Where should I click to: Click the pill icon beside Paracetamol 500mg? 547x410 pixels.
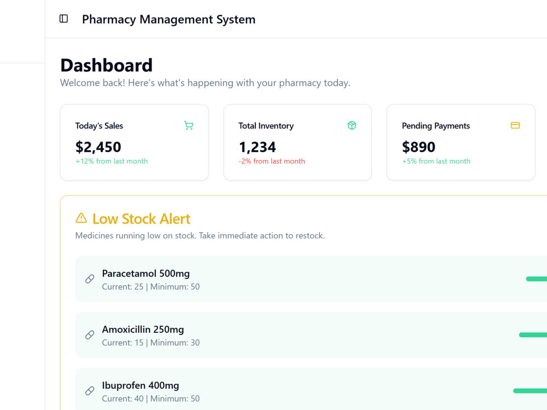coord(90,279)
